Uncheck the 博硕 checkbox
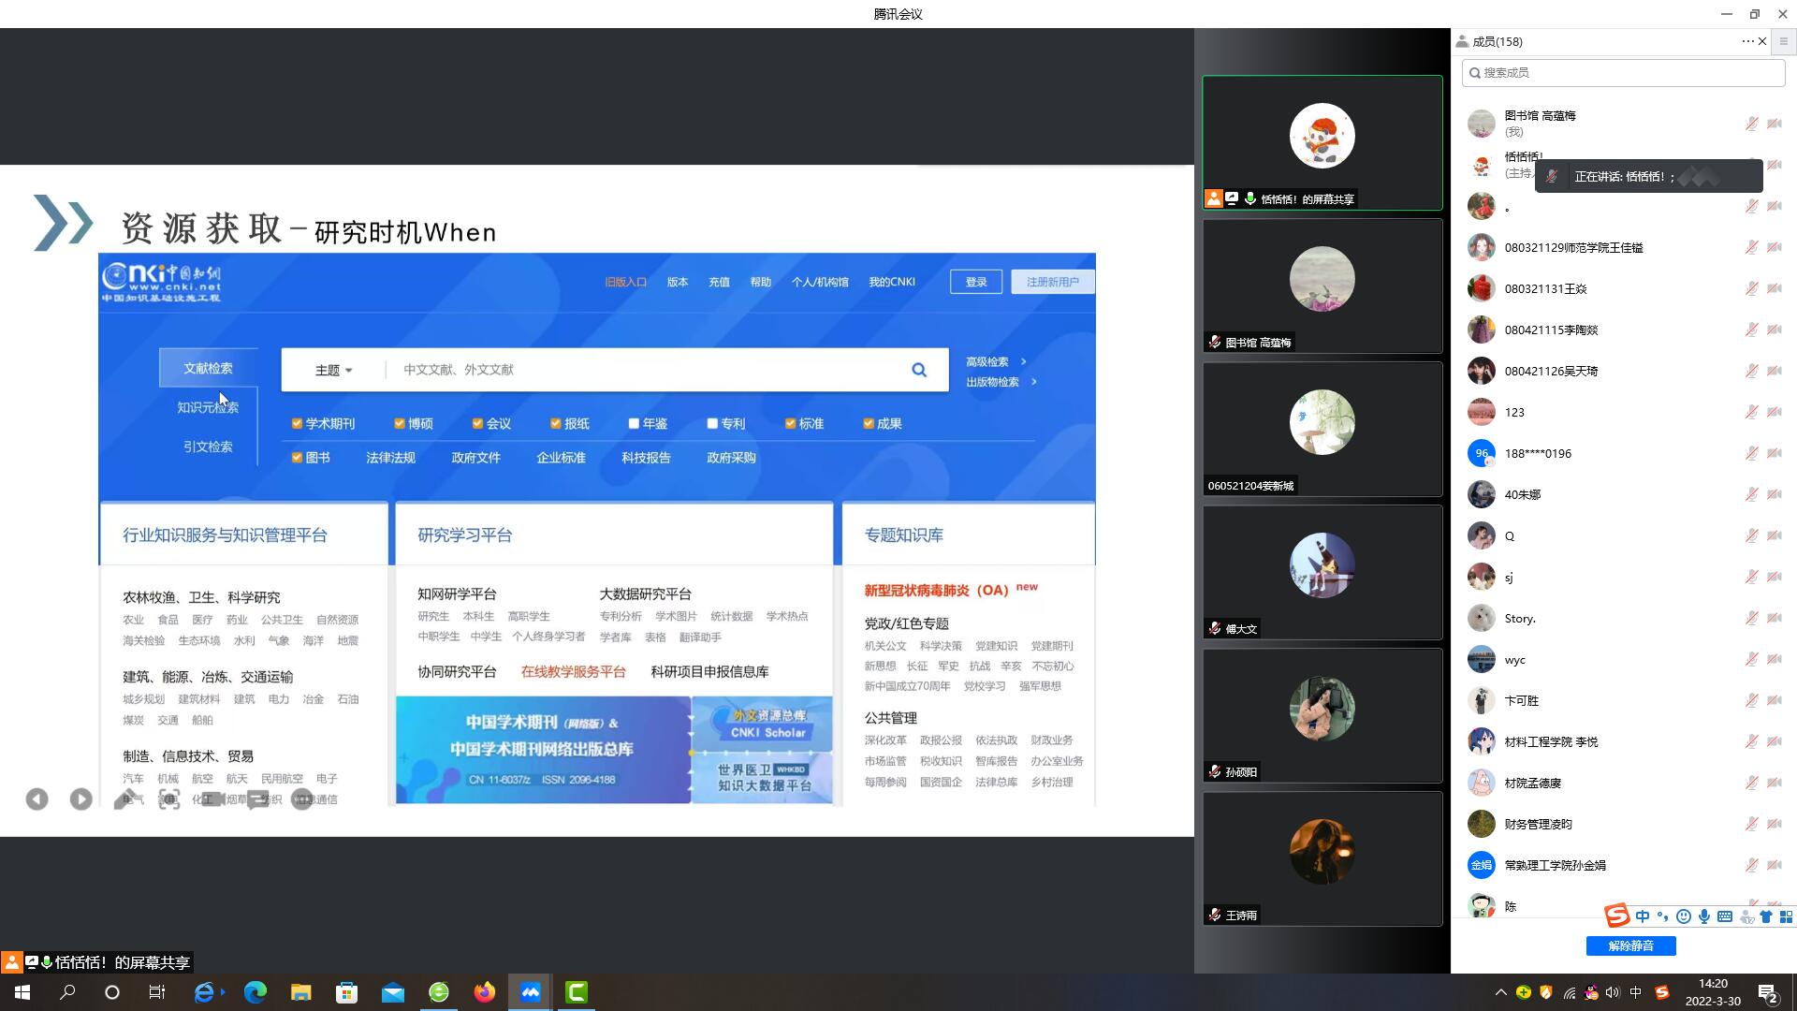This screenshot has height=1011, width=1797. (x=400, y=424)
